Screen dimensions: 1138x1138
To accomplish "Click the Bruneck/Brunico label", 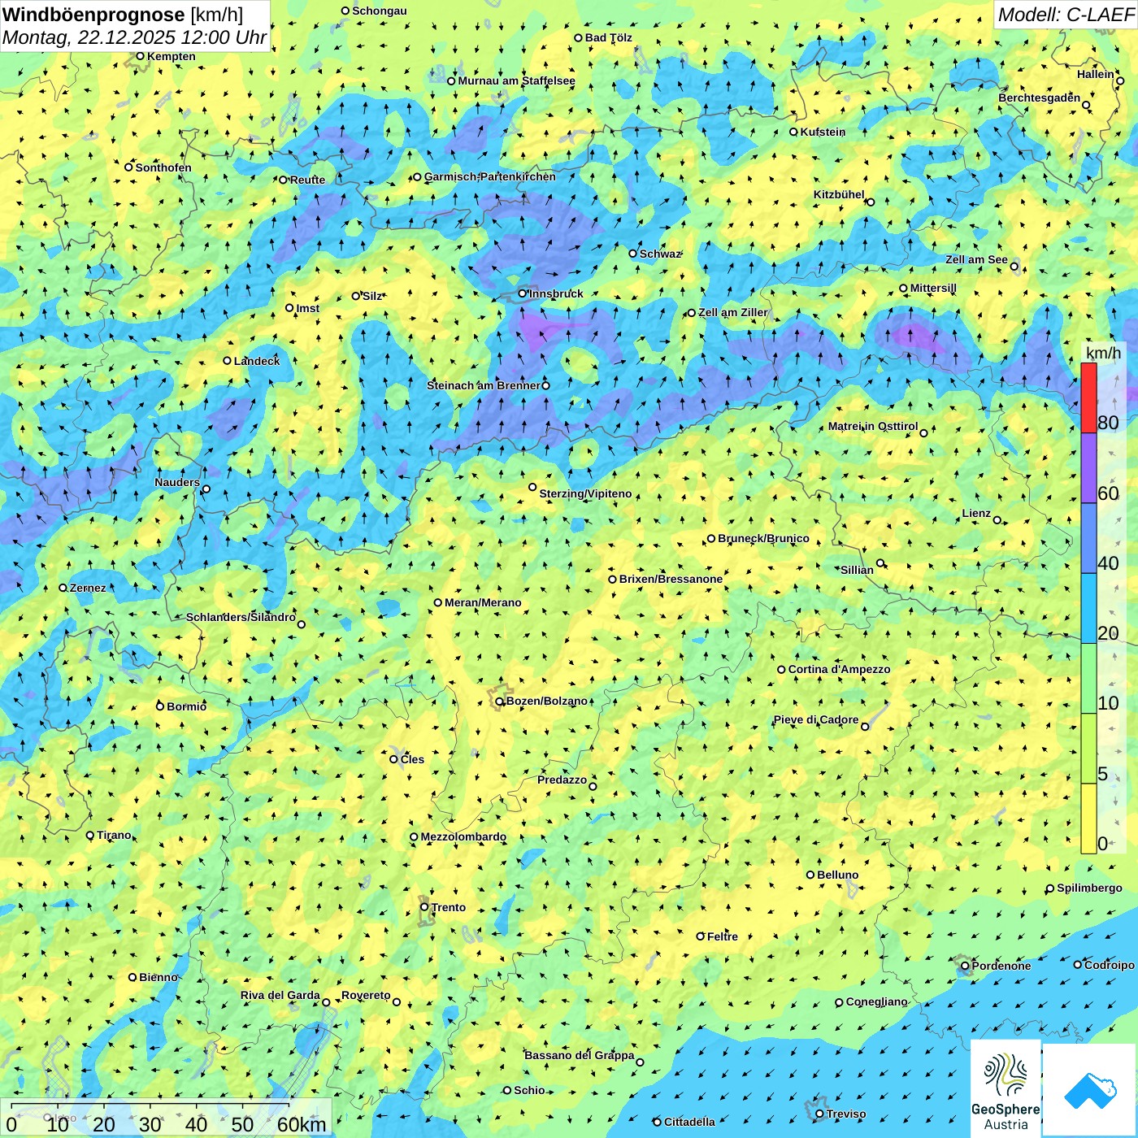I will (x=763, y=538).
